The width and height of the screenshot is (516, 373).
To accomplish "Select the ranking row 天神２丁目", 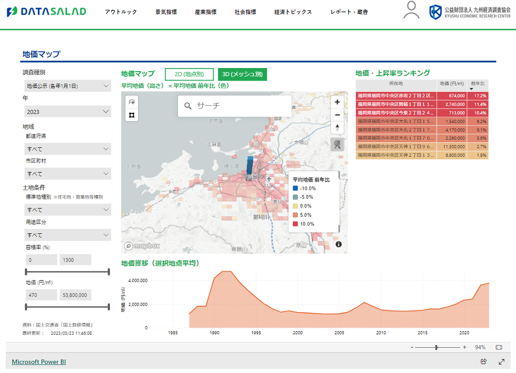I will coord(422,155).
